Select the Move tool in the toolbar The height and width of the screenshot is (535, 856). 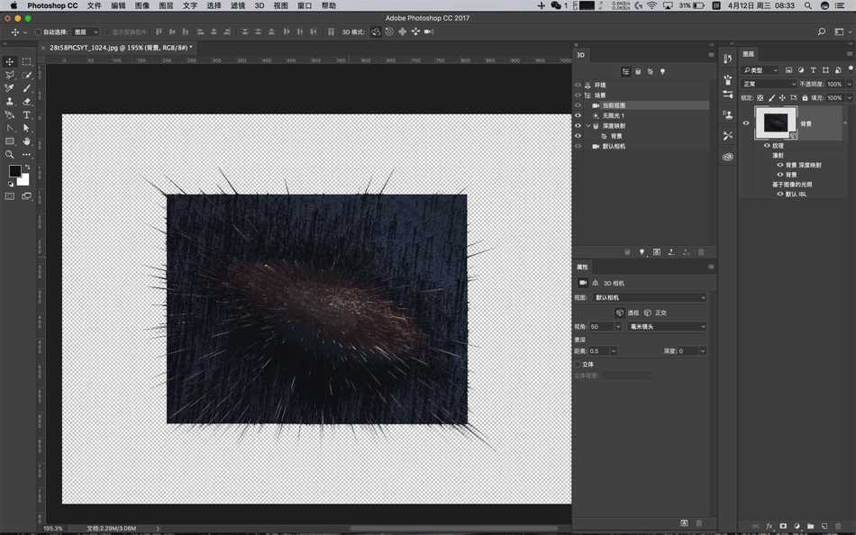point(9,62)
